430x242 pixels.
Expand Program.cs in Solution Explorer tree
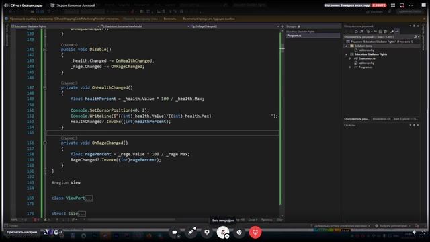pos(350,67)
